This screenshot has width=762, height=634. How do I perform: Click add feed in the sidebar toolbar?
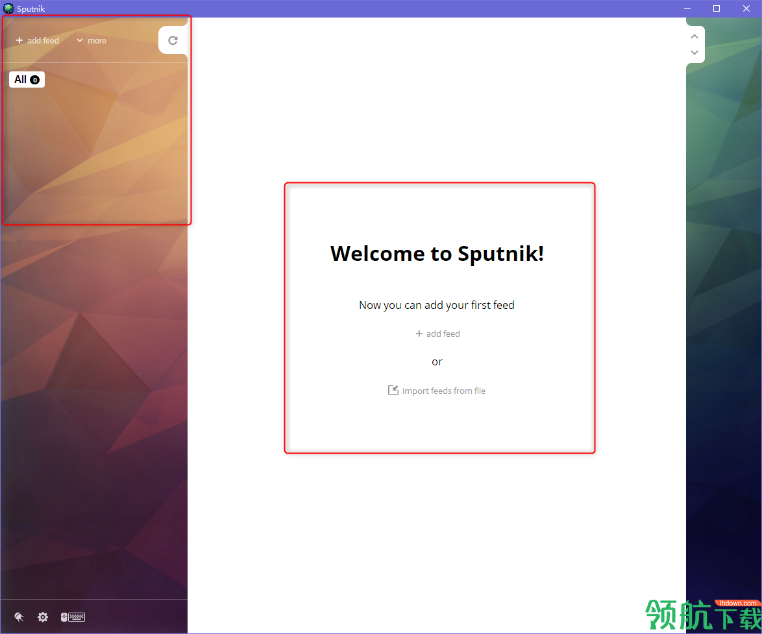pos(38,40)
